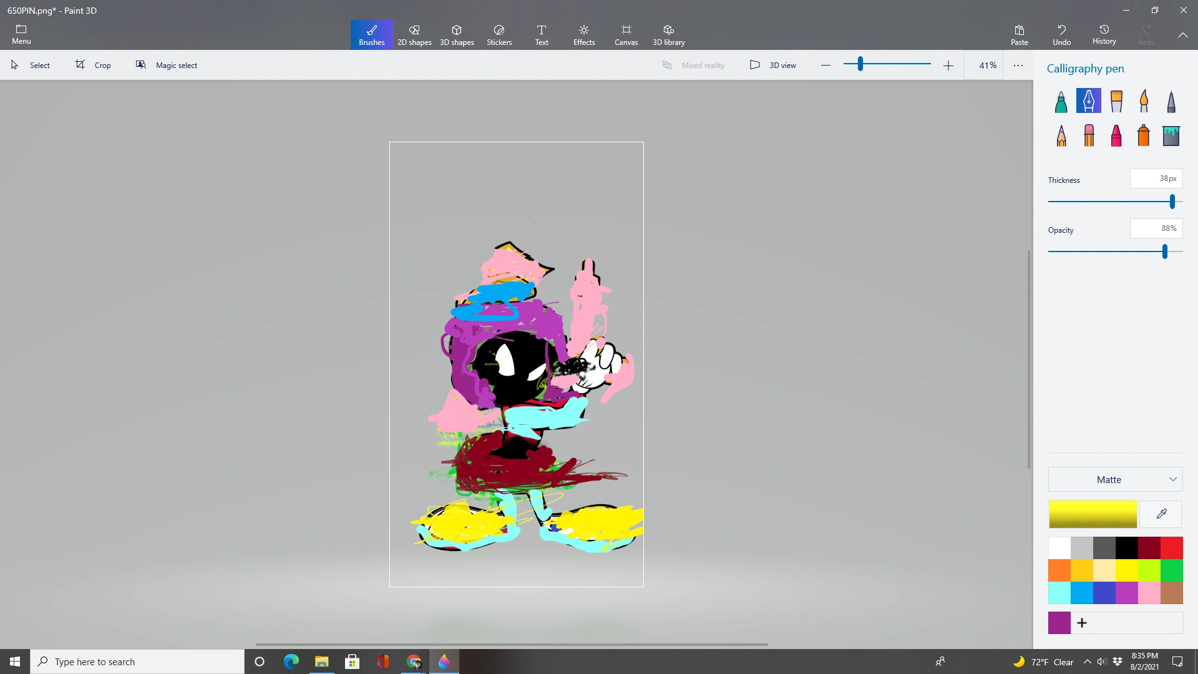Open the Effects panel
Viewport: 1198px width, 674px height.
tap(584, 34)
